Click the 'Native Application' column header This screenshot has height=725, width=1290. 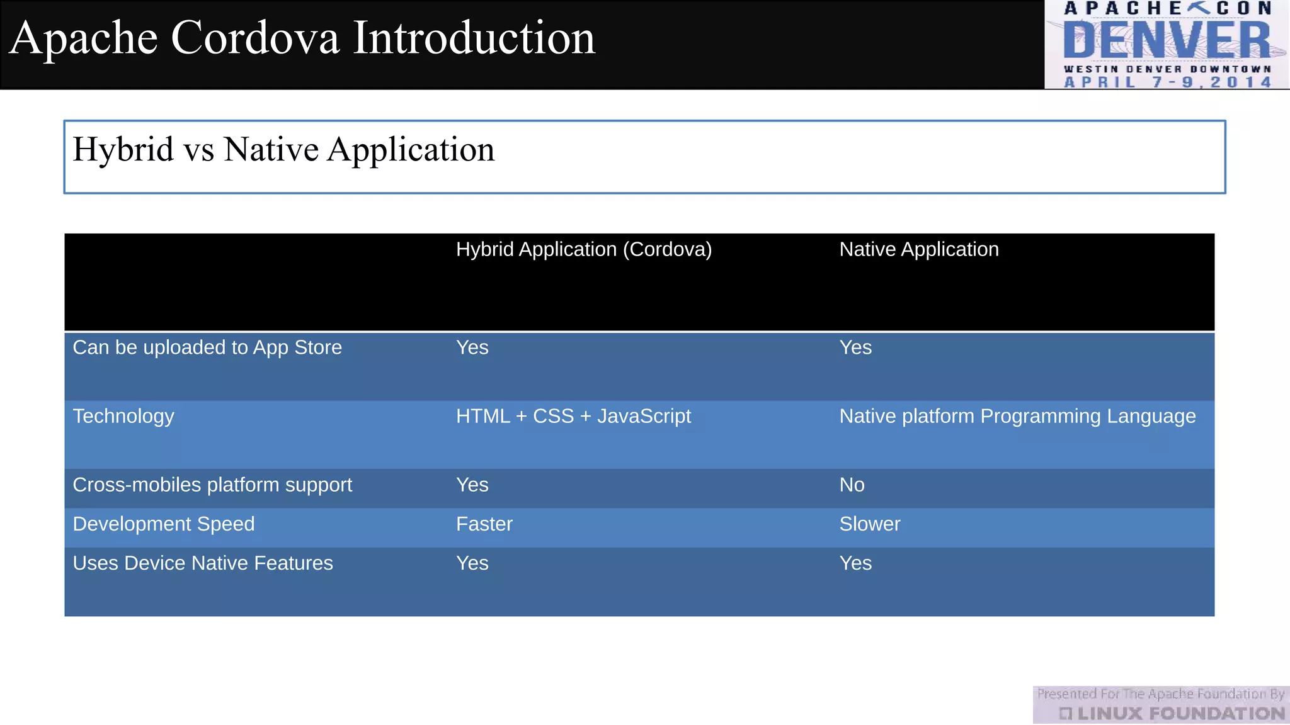click(x=919, y=250)
